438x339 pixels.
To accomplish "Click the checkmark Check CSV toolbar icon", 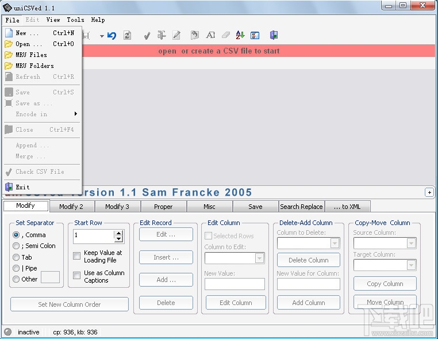I will click(147, 36).
